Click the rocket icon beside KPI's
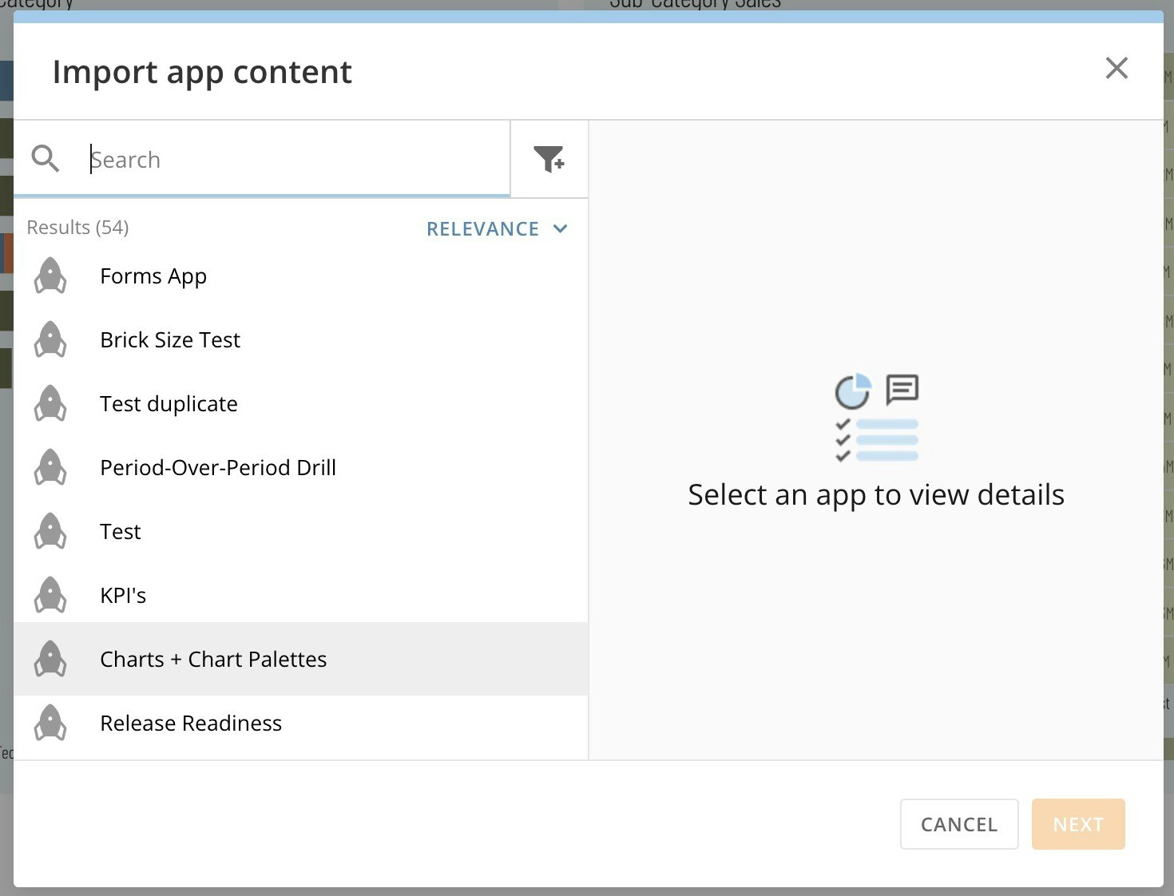Viewport: 1174px width, 896px height. pyautogui.click(x=50, y=594)
